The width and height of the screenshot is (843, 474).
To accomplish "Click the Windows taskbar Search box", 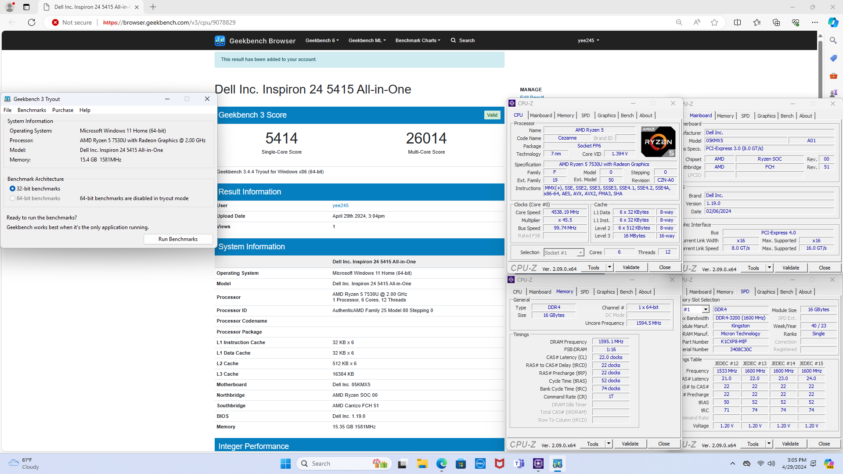I will [344, 463].
